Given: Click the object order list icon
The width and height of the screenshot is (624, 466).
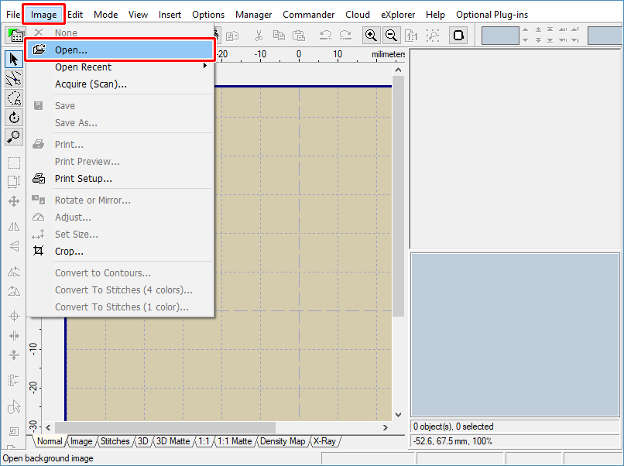Looking at the screenshot, I should (14, 380).
